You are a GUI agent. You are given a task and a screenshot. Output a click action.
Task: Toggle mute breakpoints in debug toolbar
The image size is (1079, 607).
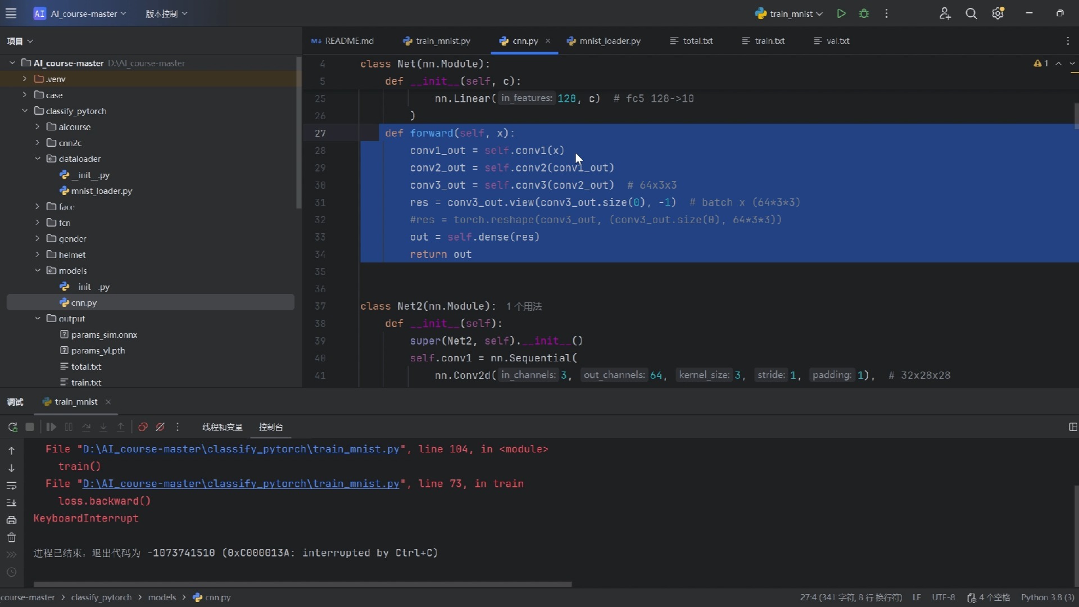160,427
